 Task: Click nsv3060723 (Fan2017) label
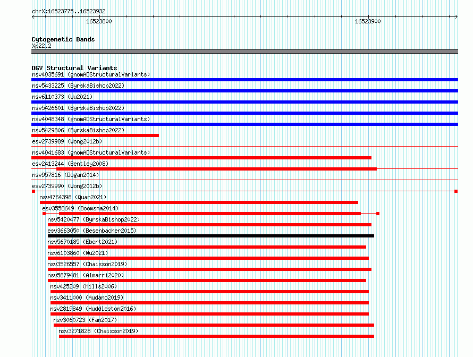[x=85, y=320]
